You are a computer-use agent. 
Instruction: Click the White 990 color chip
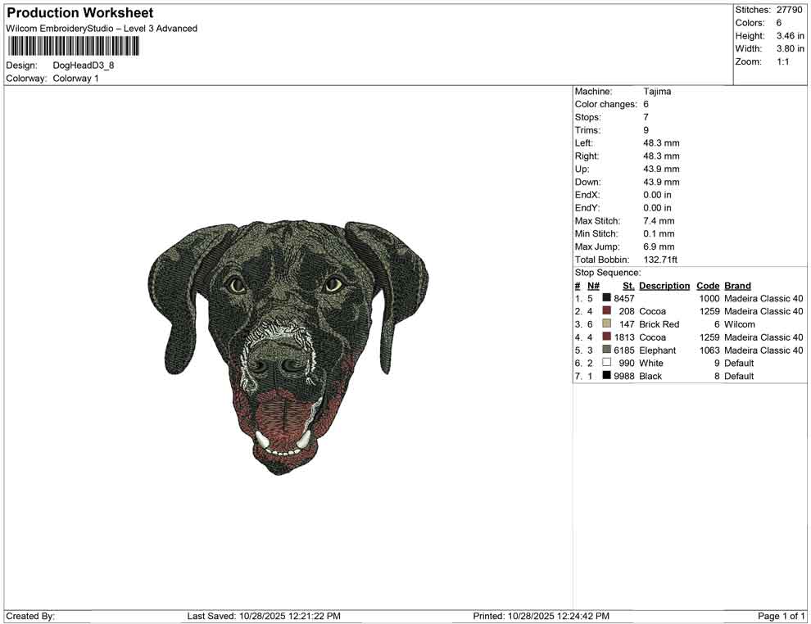(606, 363)
